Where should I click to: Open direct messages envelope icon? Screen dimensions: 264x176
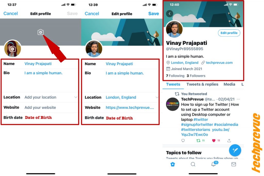pos(234,164)
